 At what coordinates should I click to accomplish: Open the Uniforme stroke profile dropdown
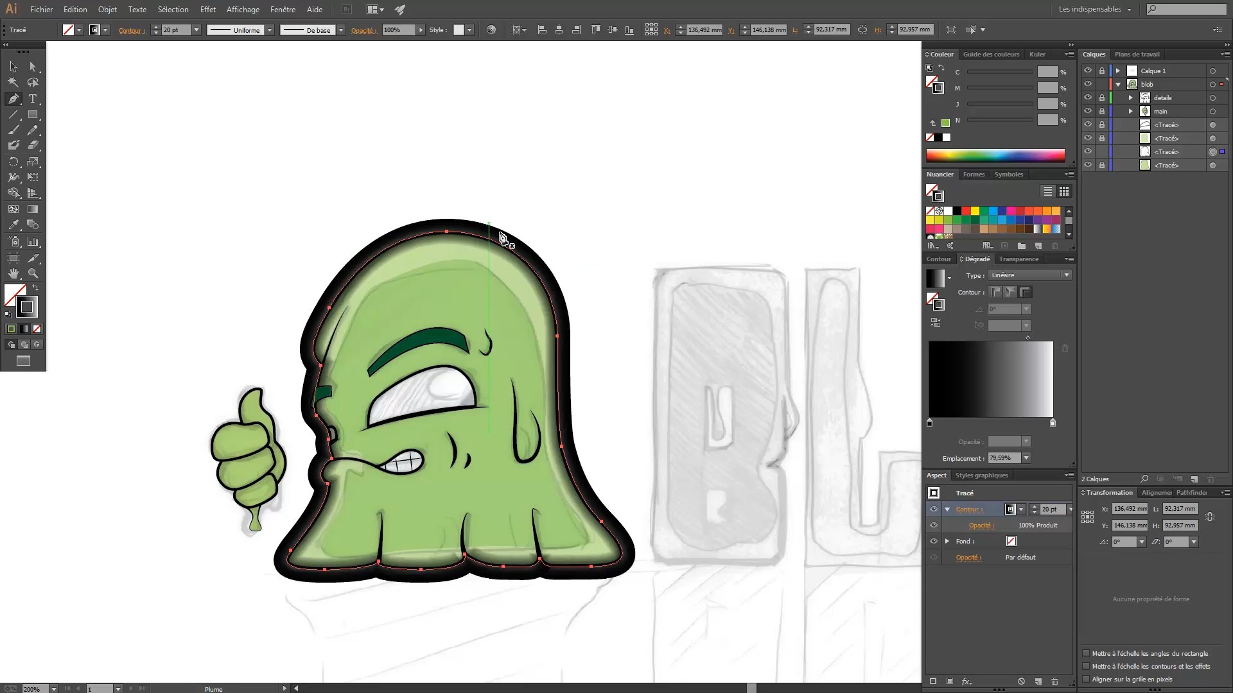270,30
